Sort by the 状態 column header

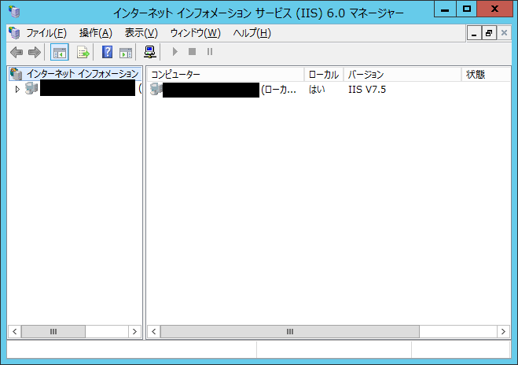(x=486, y=75)
